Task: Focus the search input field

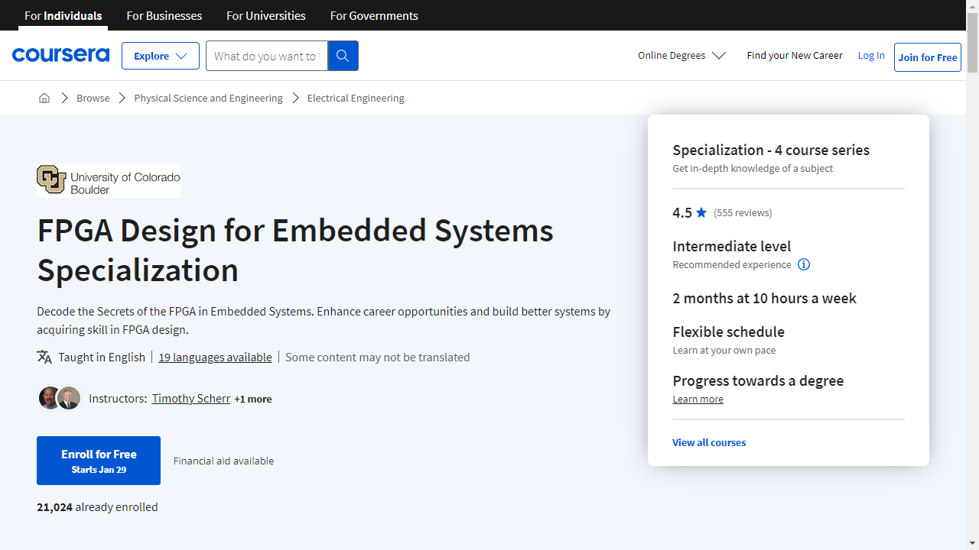Action: 266,56
